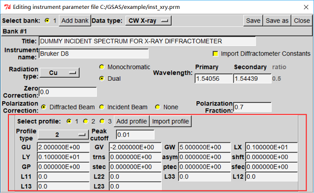314x193 pixels.
Task: Select bank 1 radio button
Action: point(47,20)
